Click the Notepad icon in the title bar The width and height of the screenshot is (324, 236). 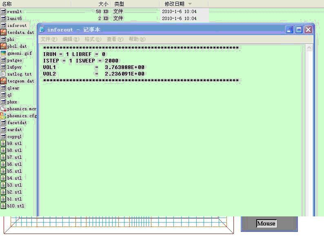(x=42, y=29)
